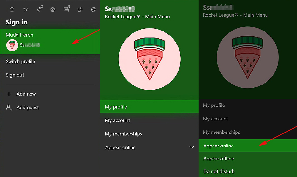Click the plus icon beside Add new
Screen dimensions: 297x177
[x=9, y=94]
